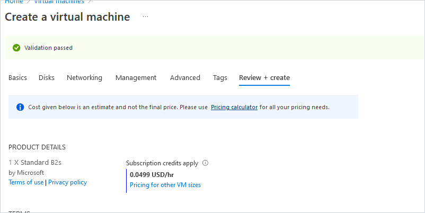Click the Subscription credits info icon
The width and height of the screenshot is (425, 213).
point(206,163)
